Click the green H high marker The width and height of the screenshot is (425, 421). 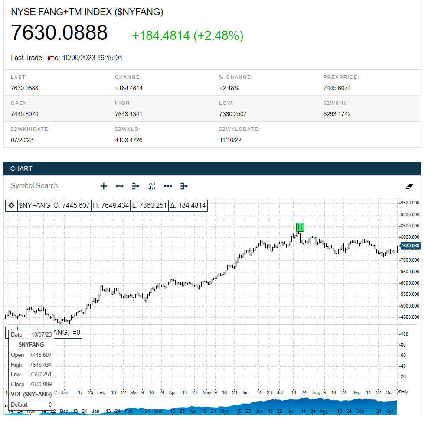(x=300, y=227)
